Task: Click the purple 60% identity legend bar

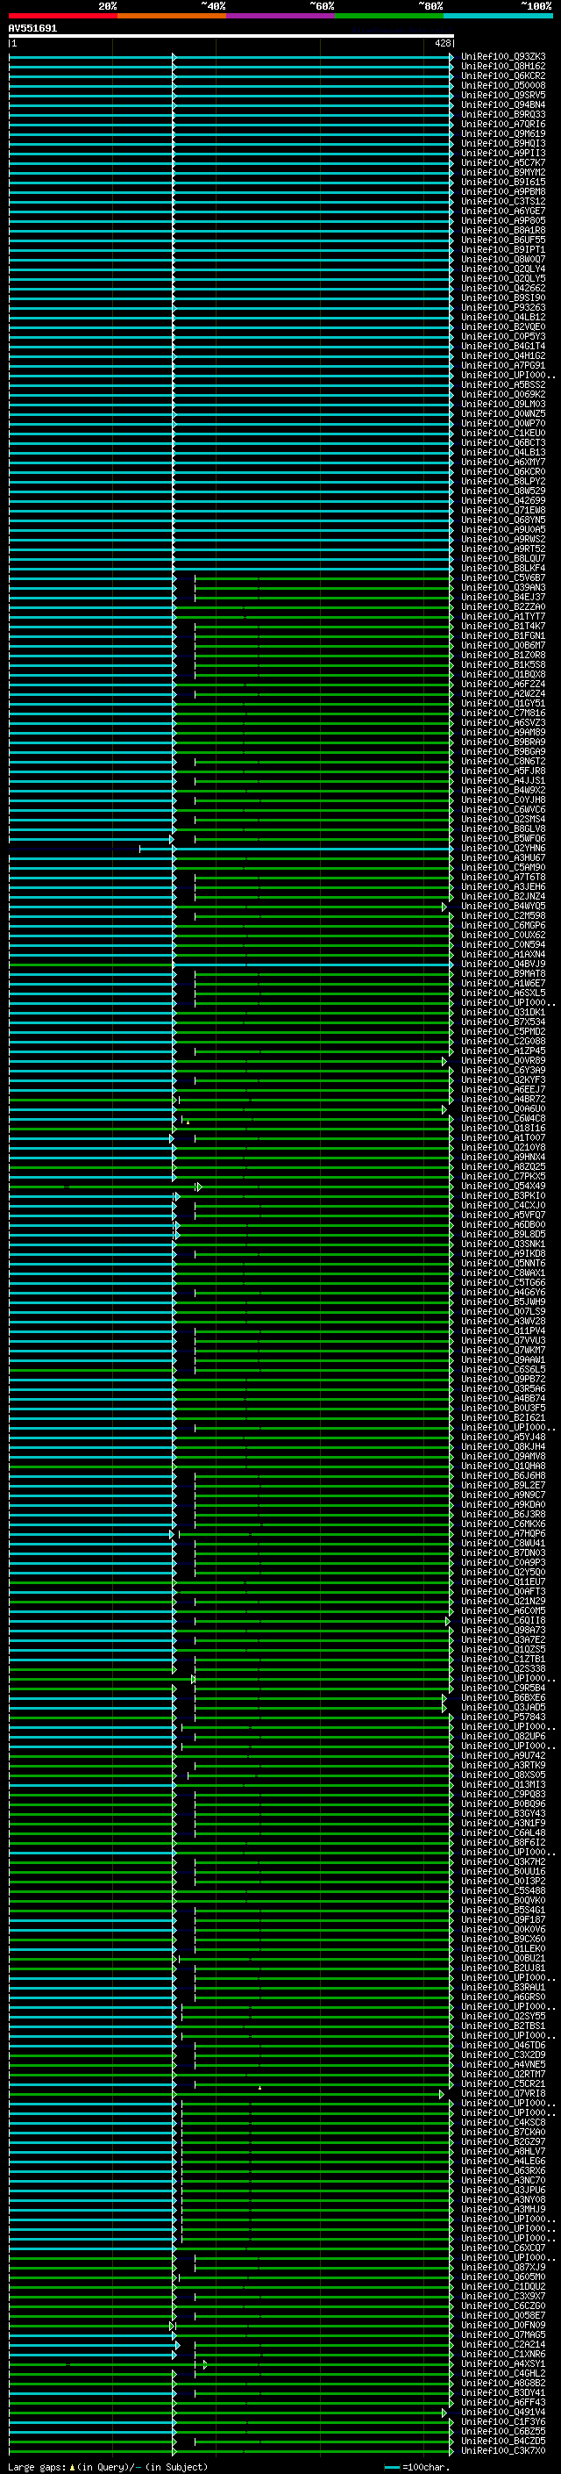Action: (x=281, y=17)
